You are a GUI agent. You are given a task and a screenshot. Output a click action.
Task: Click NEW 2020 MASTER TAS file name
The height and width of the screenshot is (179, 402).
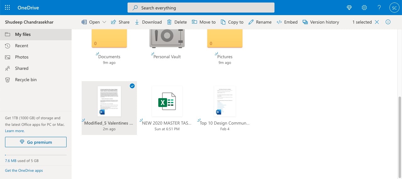167,123
